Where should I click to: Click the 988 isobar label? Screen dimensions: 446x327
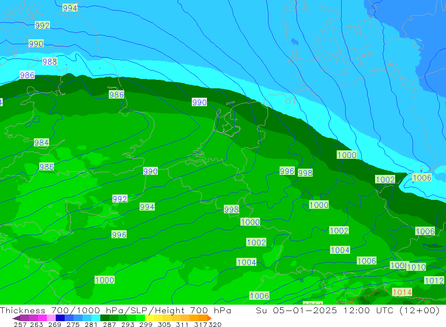[x=50, y=62]
